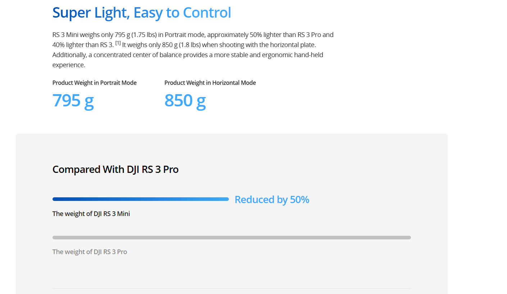Image resolution: width=507 pixels, height=294 pixels.
Task: Select the large "795 g" weight value
Action: (x=73, y=100)
